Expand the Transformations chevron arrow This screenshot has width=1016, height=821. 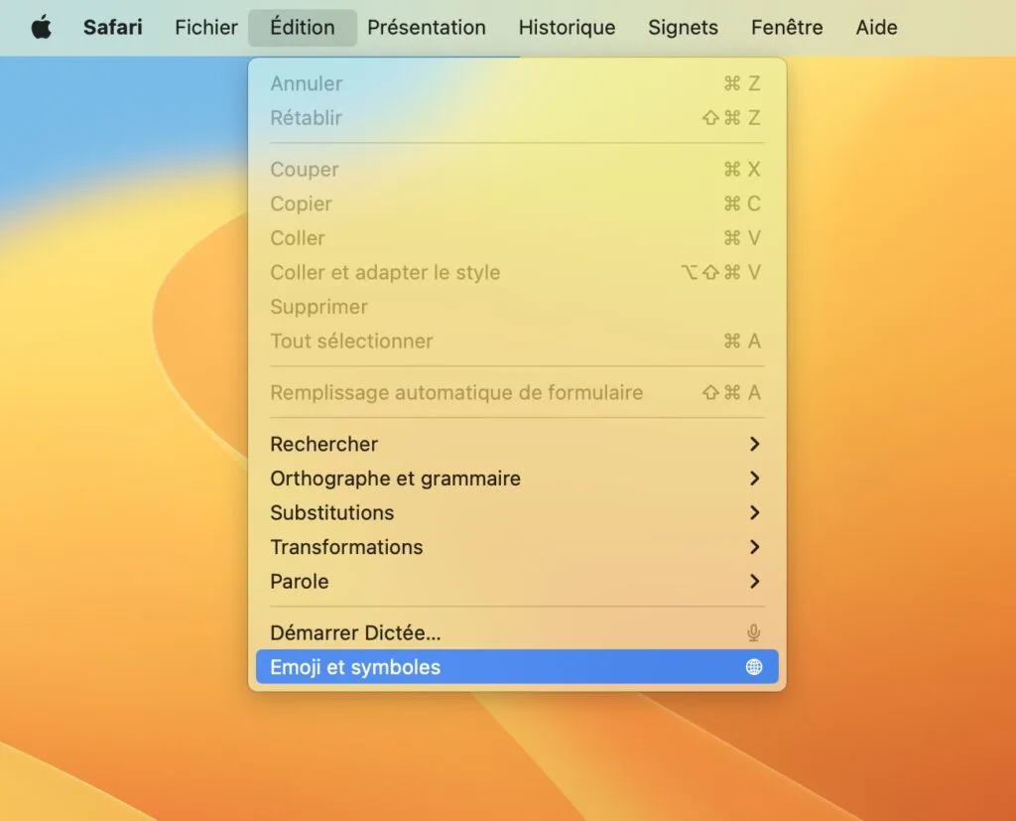pos(754,547)
